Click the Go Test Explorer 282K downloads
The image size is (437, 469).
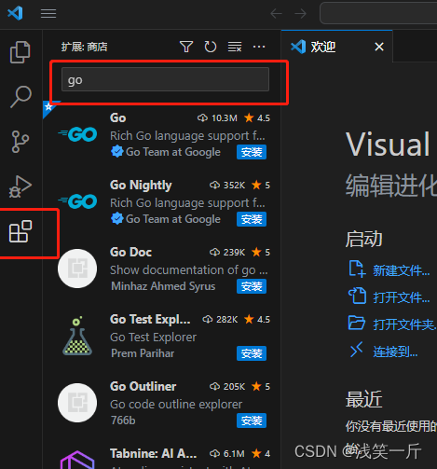[x=220, y=320]
